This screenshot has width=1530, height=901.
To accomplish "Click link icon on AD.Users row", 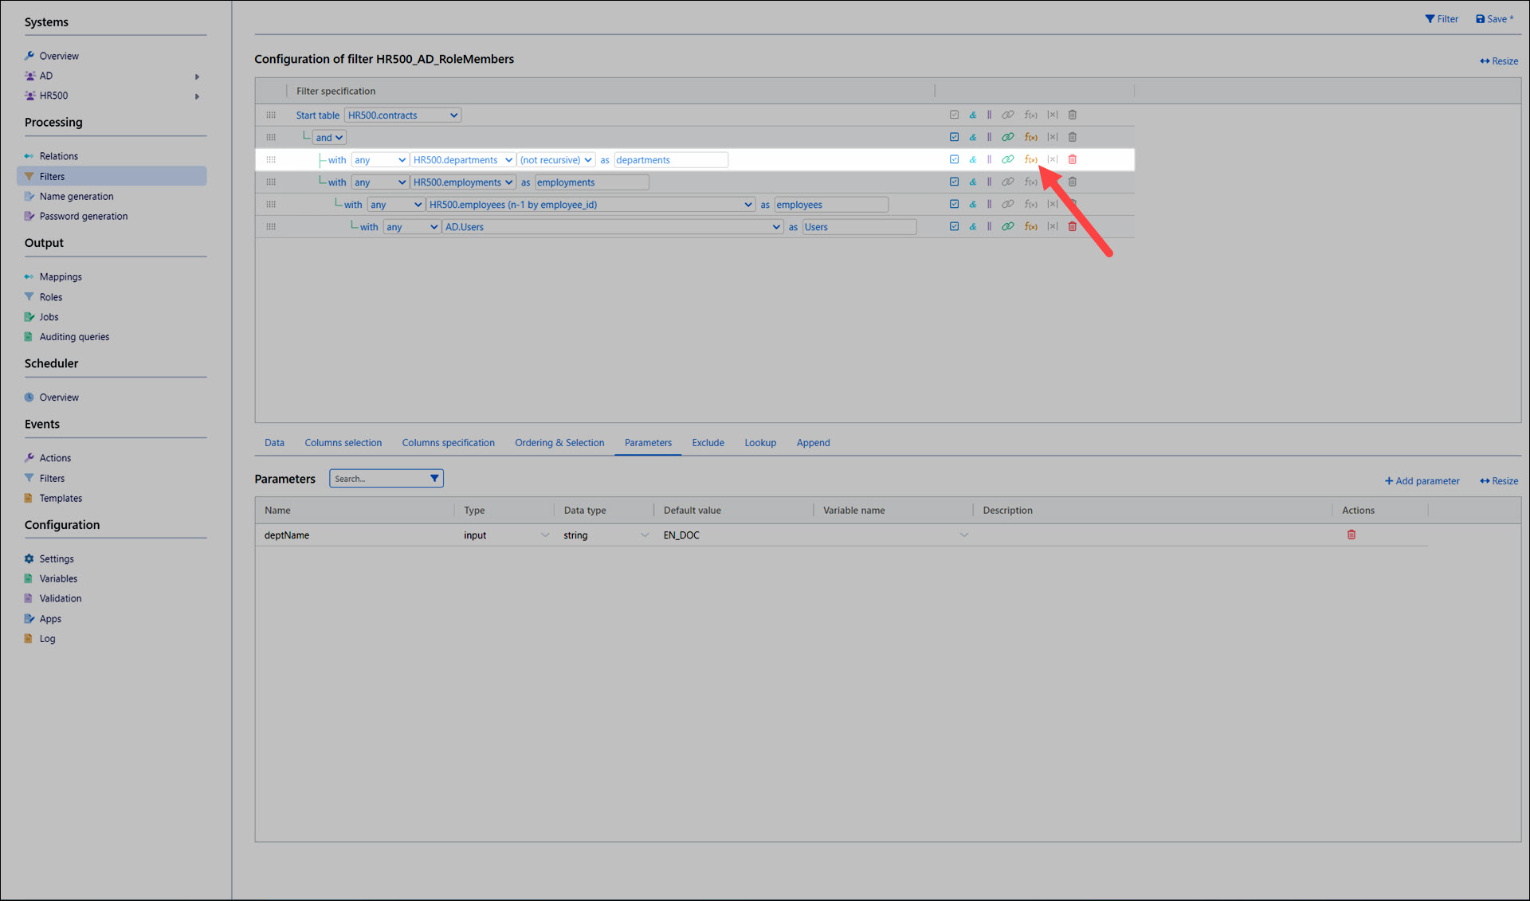I will [1007, 227].
